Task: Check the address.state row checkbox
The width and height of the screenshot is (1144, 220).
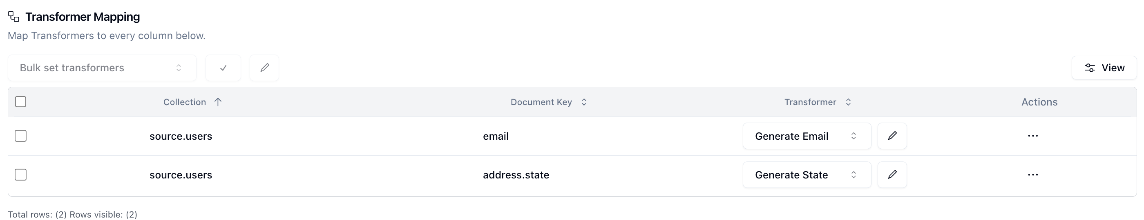Action: coord(20,175)
